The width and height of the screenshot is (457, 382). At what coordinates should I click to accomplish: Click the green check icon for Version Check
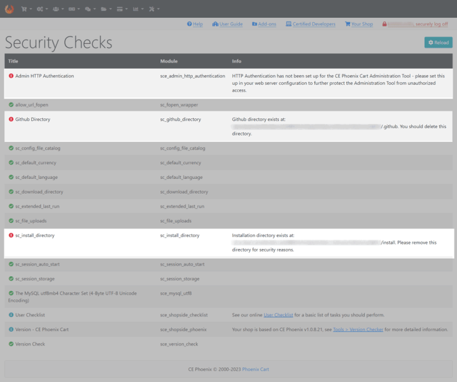tap(11, 344)
